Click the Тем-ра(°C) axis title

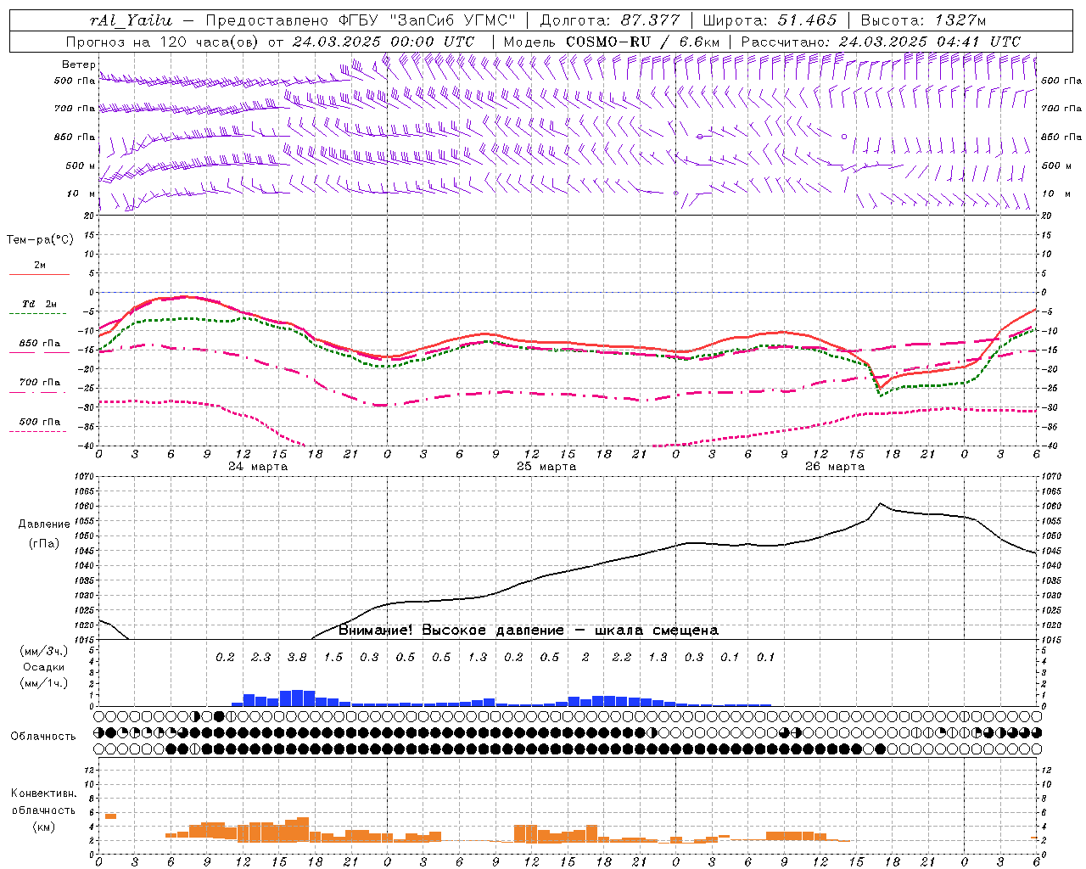(40, 240)
